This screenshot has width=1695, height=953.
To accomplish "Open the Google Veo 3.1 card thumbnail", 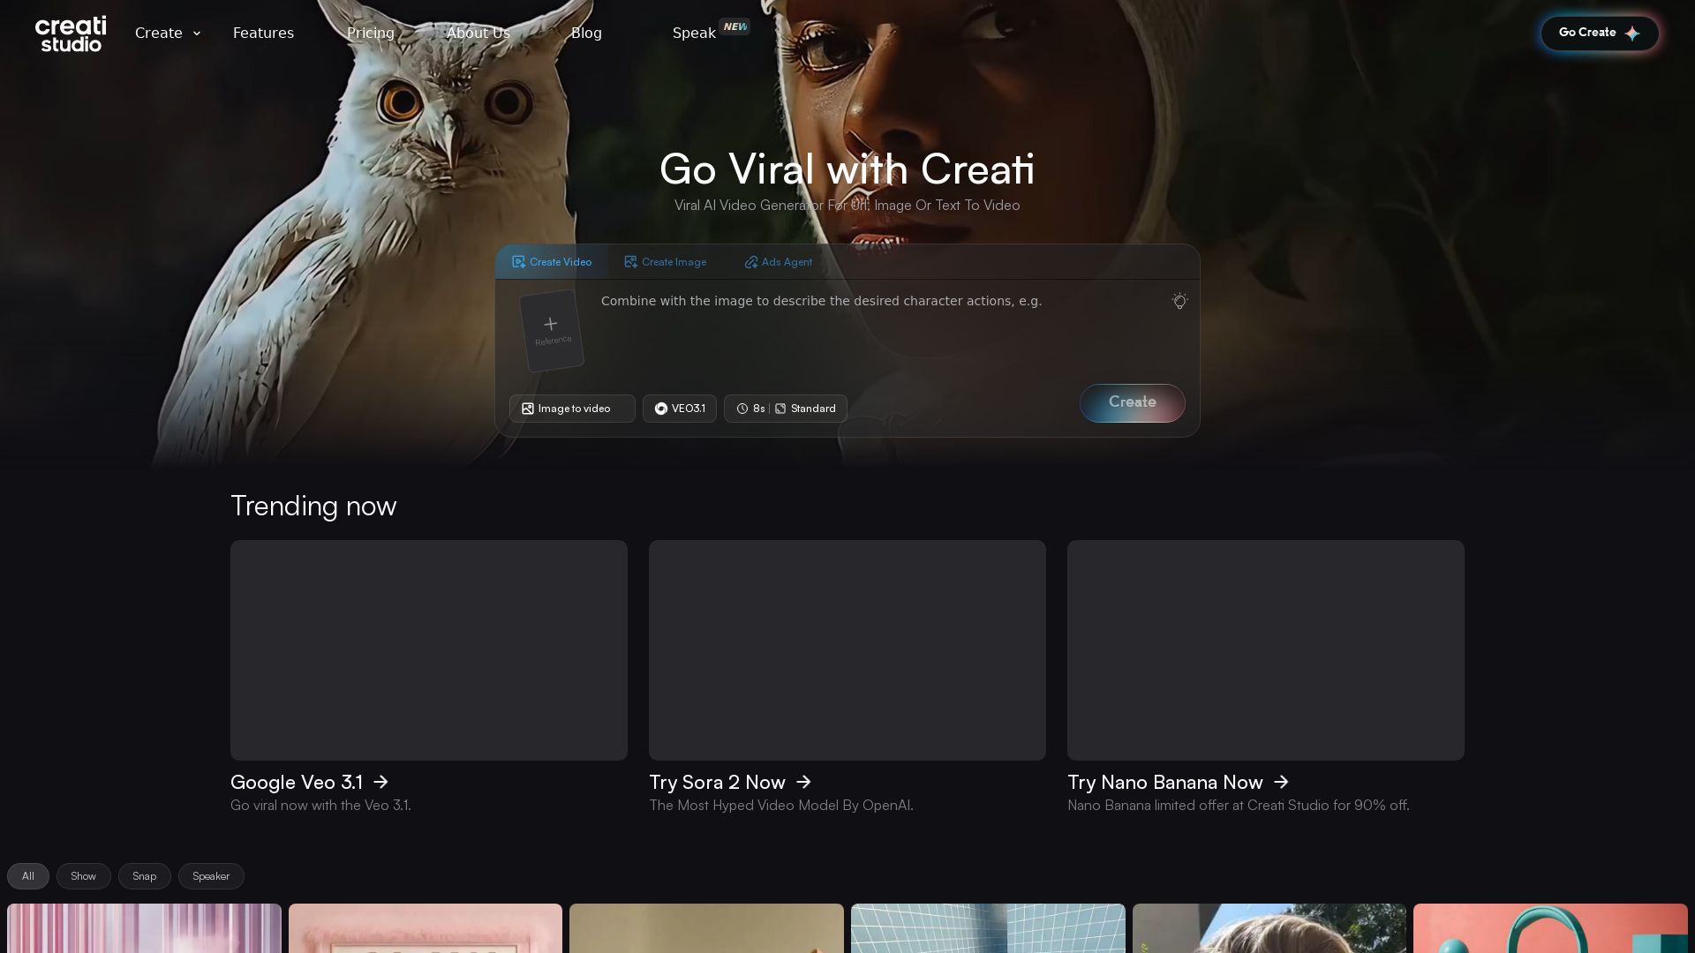I will click(429, 650).
